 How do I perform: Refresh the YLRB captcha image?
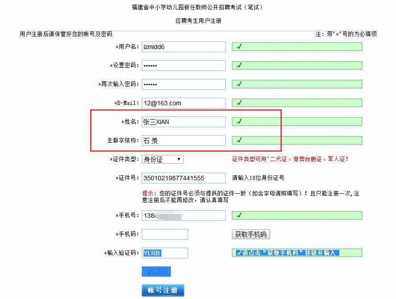[x=156, y=272]
